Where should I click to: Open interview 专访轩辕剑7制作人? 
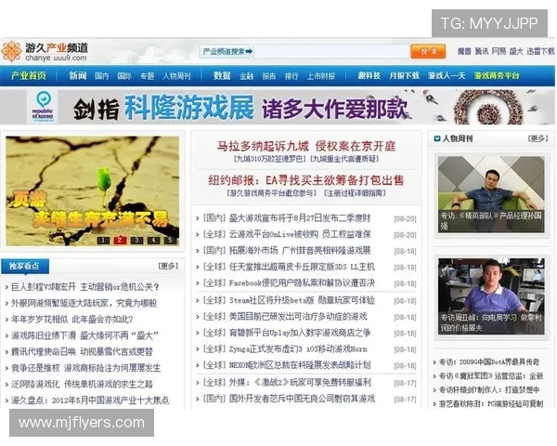point(489,390)
